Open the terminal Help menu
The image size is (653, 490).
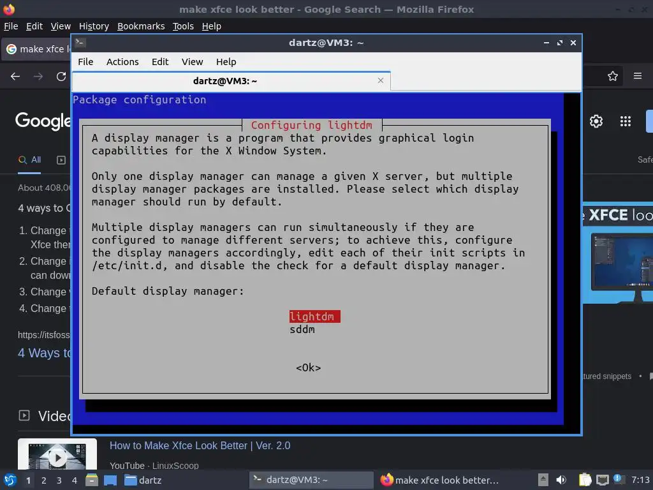pos(226,62)
